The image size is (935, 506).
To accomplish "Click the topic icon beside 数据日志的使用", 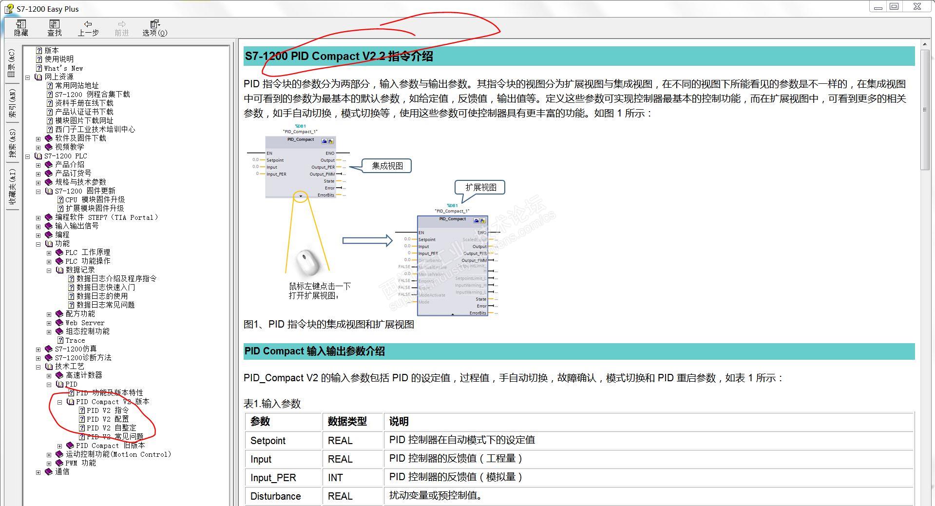I will [71, 296].
